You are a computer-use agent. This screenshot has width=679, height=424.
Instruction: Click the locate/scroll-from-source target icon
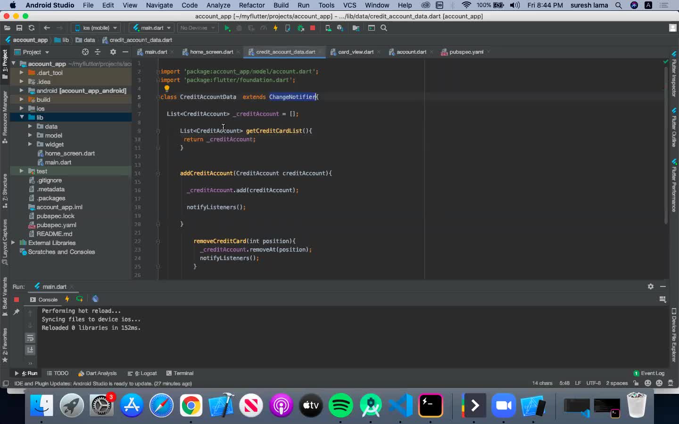(85, 52)
